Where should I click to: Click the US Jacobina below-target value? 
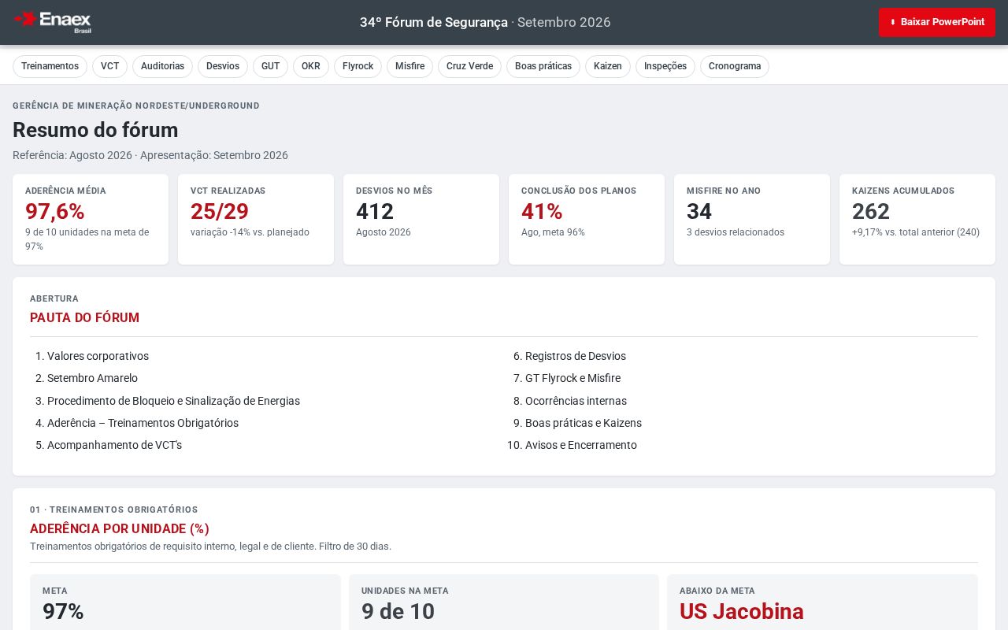pyautogui.click(x=742, y=612)
